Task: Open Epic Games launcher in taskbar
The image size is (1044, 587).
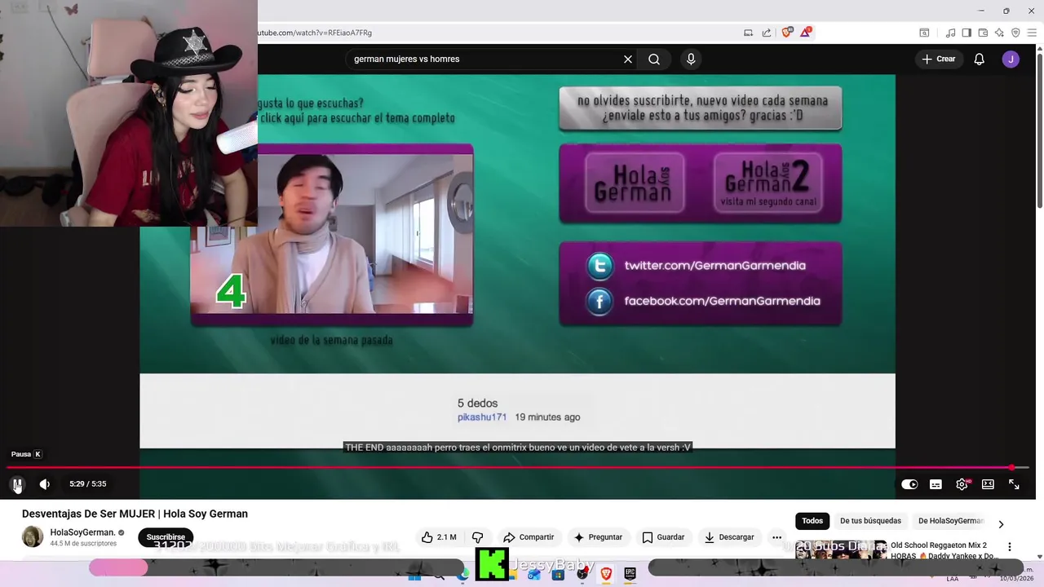Action: tap(630, 574)
